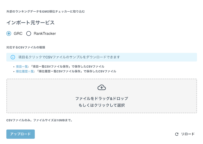Viewport: 203px width, 144px height.
Task: Select the RankTracker radio button
Action: click(29, 34)
